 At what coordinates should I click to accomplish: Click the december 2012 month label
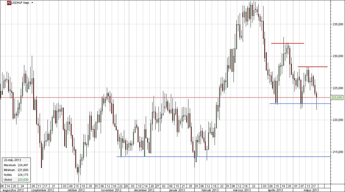coord(144,190)
